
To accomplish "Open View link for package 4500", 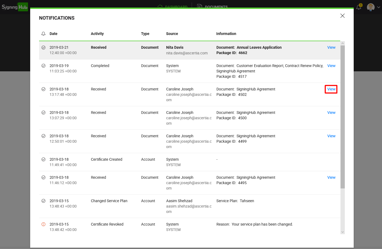I will click(x=331, y=113).
